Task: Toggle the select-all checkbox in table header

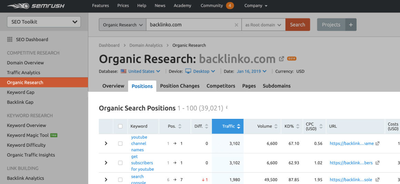Action: (x=120, y=126)
